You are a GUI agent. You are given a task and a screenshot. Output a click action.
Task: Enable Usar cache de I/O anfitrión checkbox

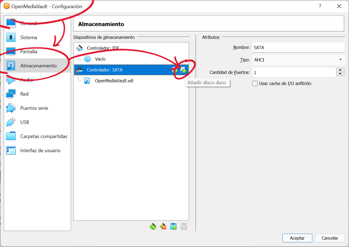pos(255,84)
